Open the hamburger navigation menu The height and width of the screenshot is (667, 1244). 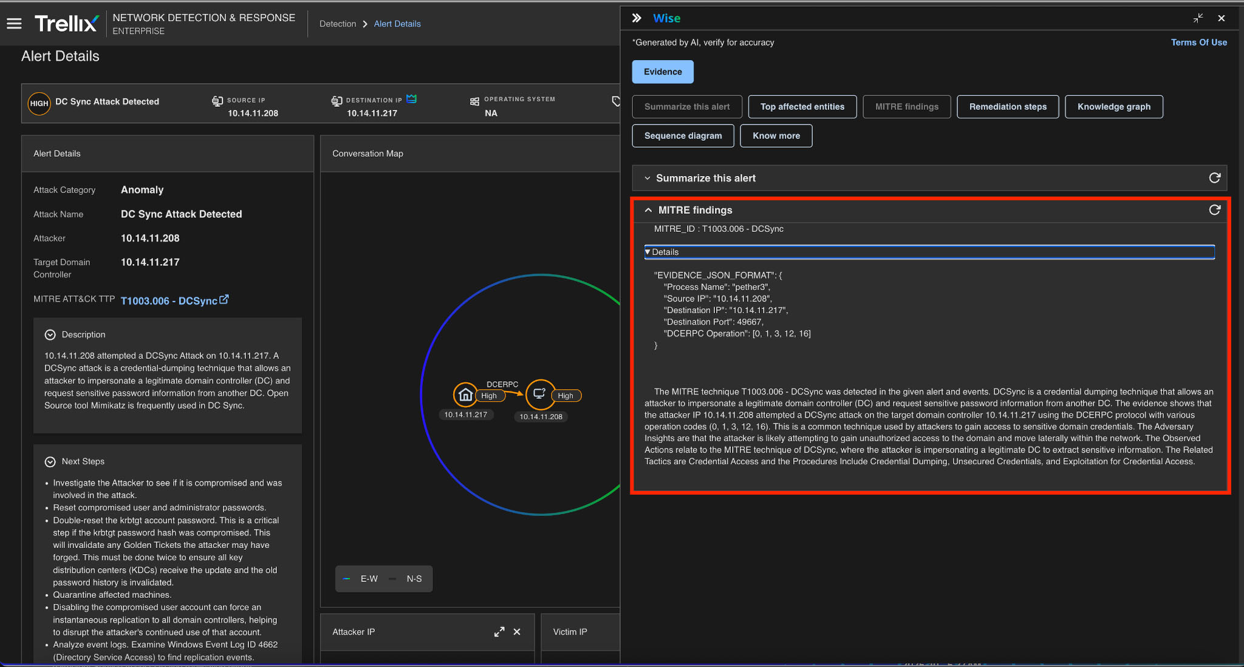point(14,24)
